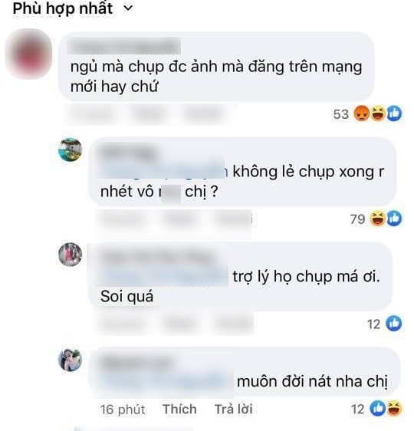Click the laughing reaction icon on first comment
Screen dimensions: 414x431
378,114
